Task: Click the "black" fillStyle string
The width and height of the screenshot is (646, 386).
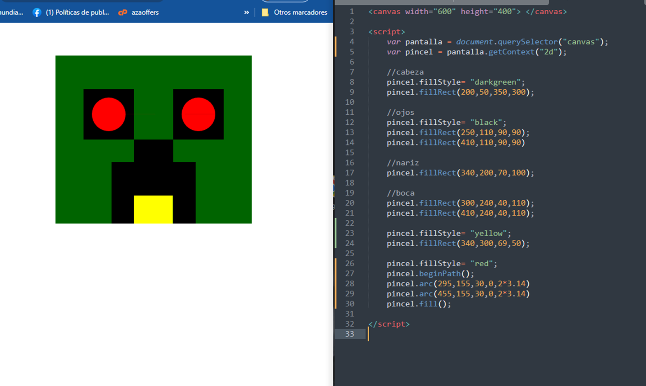Action: click(486, 123)
